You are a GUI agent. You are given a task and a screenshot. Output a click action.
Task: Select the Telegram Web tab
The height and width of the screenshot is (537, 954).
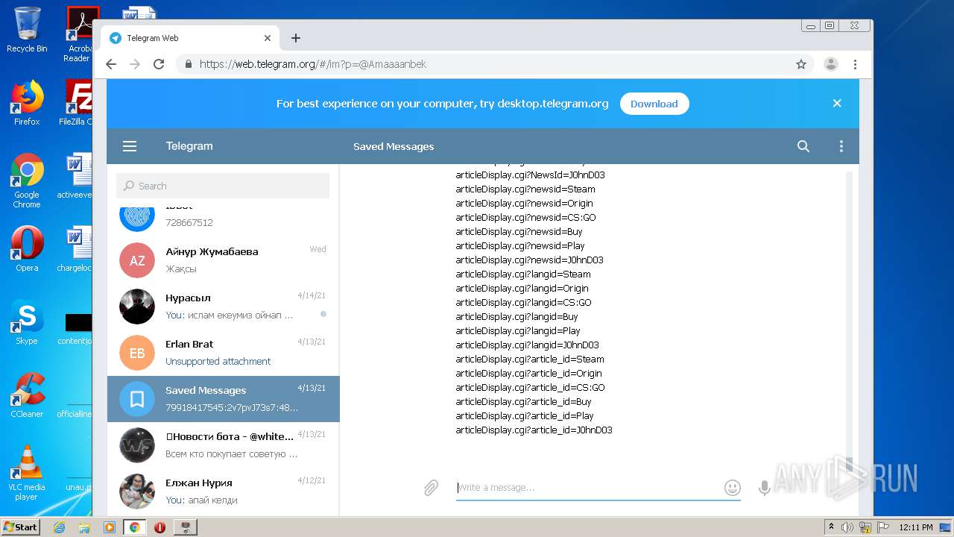coord(191,38)
